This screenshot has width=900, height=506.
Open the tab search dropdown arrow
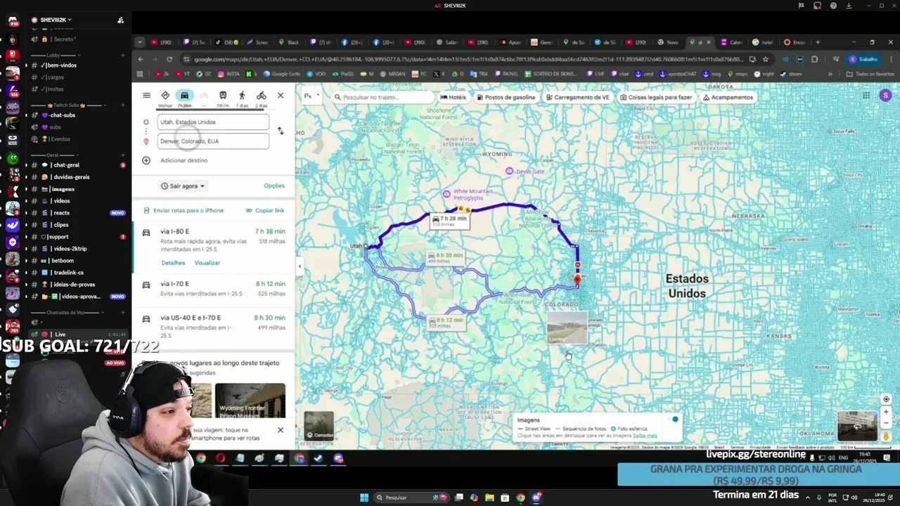[x=140, y=42]
